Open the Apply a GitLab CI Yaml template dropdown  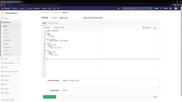pyautogui.click(x=94, y=18)
